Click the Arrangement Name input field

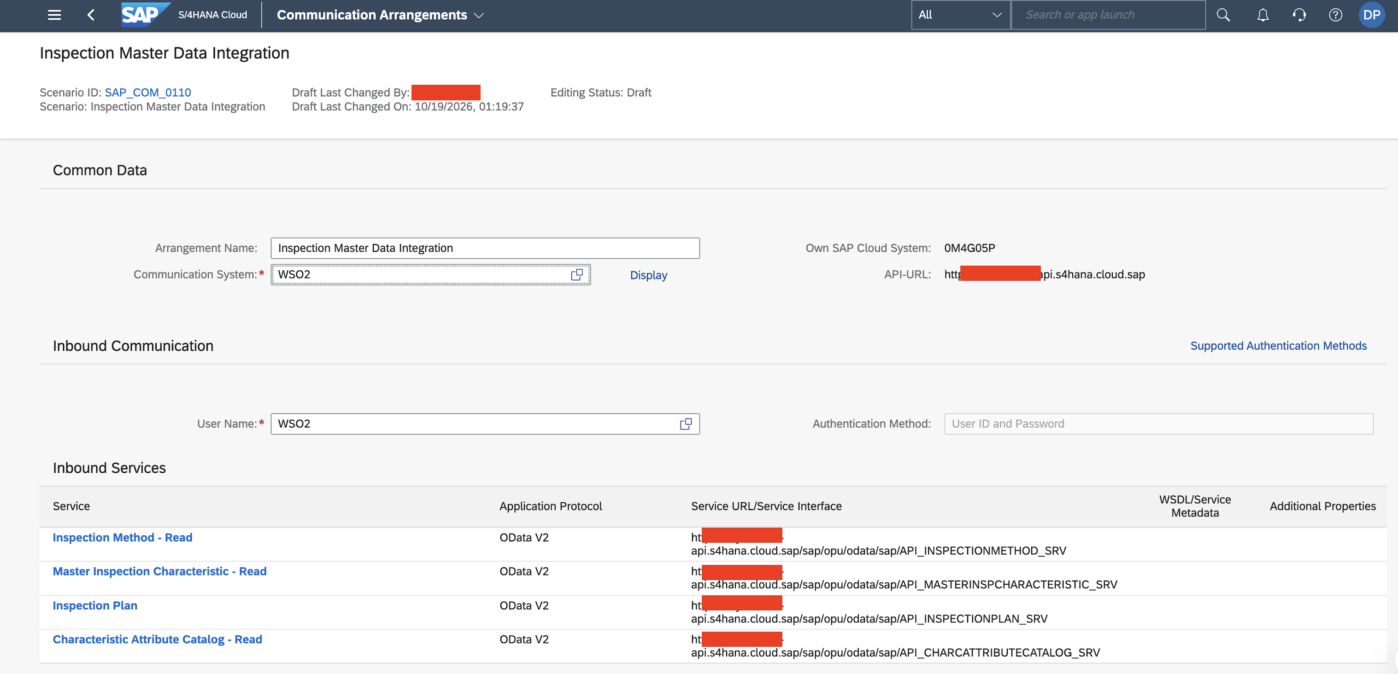tap(485, 248)
